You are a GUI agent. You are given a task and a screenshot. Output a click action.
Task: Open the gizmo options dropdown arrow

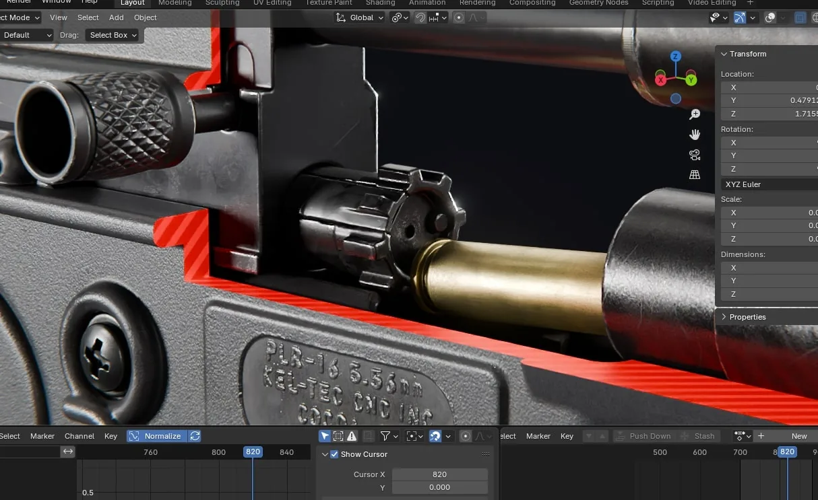pyautogui.click(x=753, y=17)
